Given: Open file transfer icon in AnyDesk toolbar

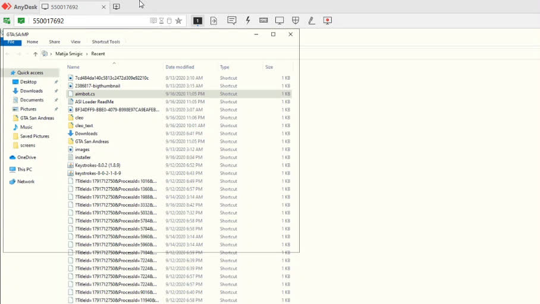Looking at the screenshot, I should 214,21.
